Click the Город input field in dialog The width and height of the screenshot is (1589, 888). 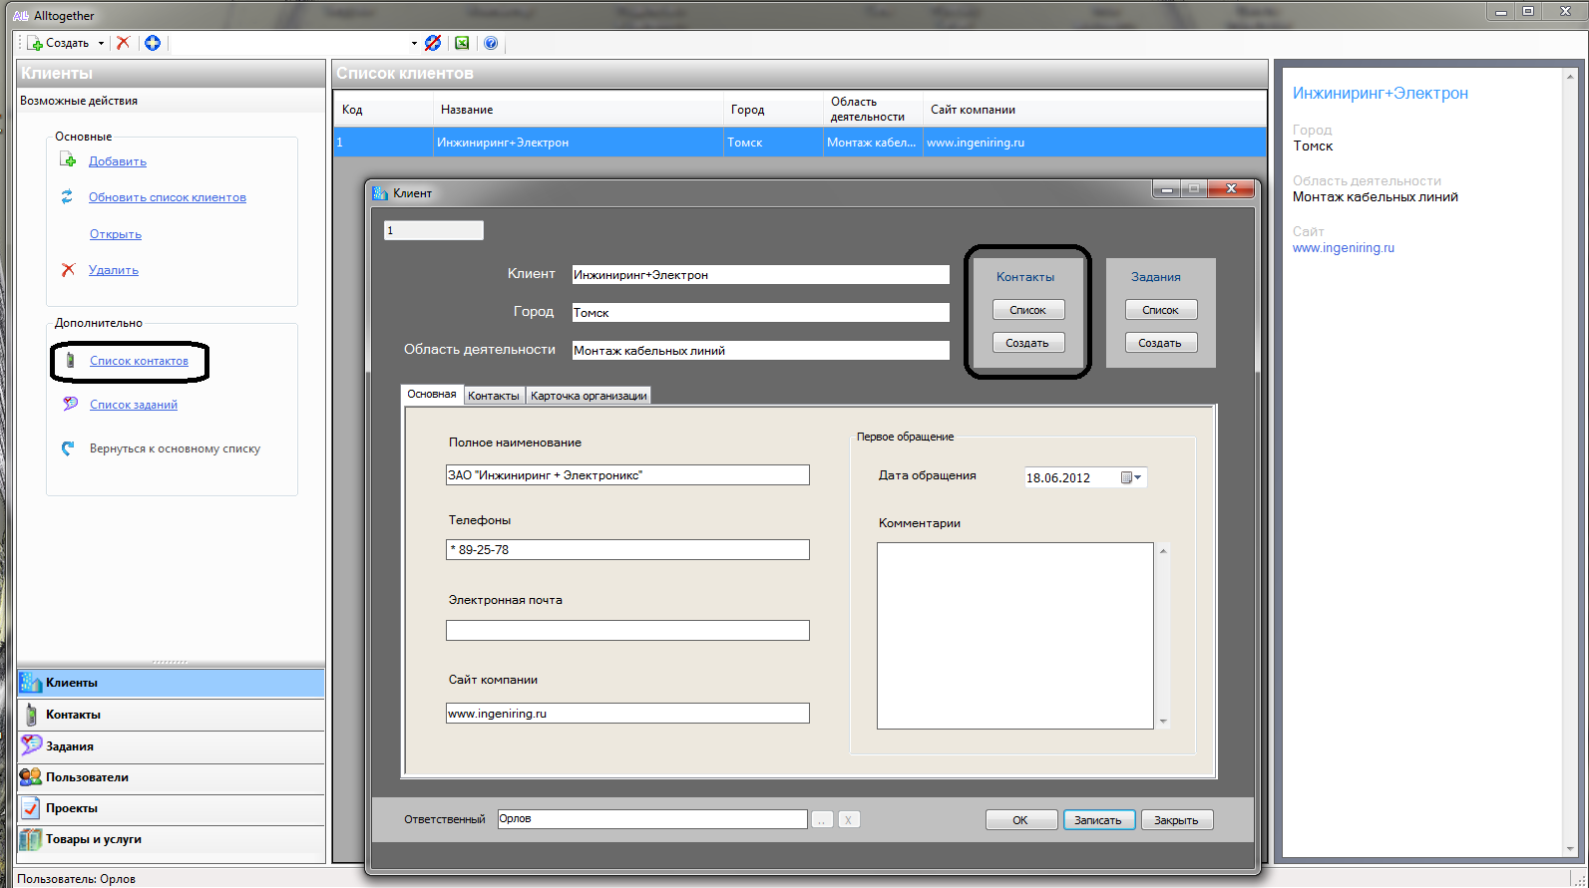pyautogui.click(x=760, y=313)
